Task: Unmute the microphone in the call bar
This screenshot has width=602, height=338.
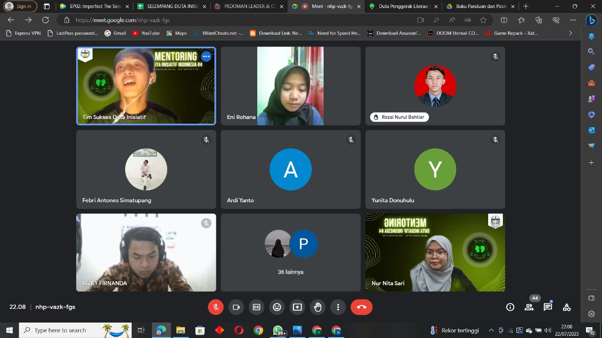Action: point(216,307)
